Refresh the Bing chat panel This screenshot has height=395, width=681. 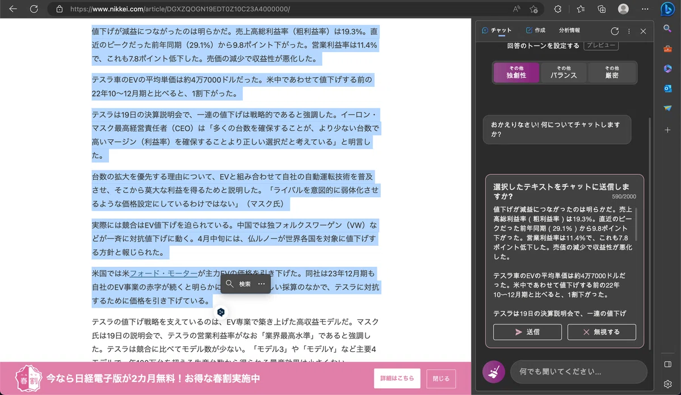pos(615,31)
